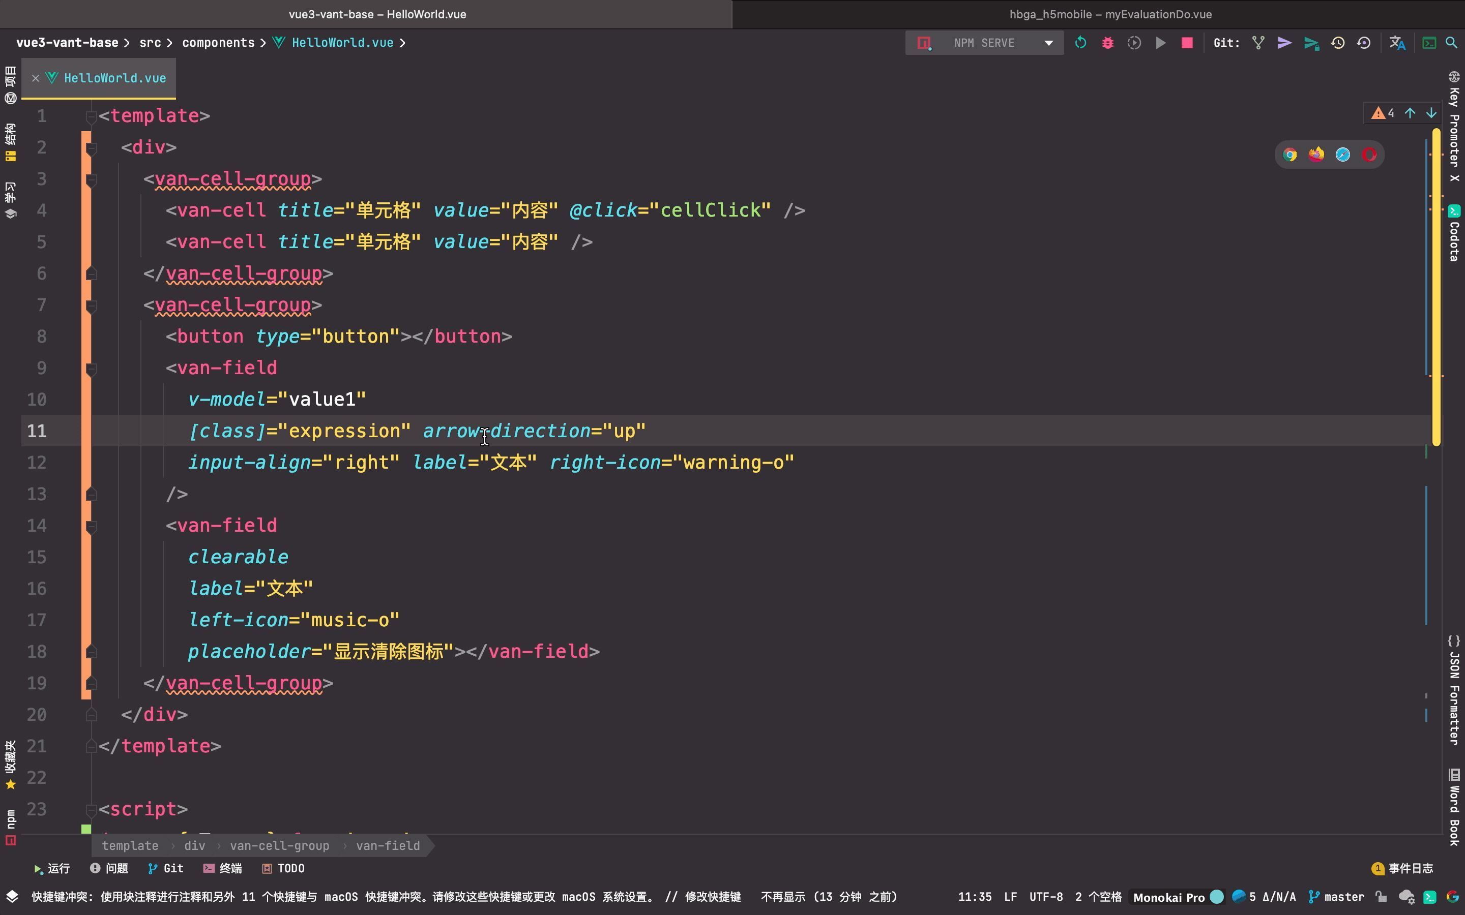Screen dimensions: 1465x915
Task: Click the Search Everywhere magnifier icon
Action: click(1451, 43)
